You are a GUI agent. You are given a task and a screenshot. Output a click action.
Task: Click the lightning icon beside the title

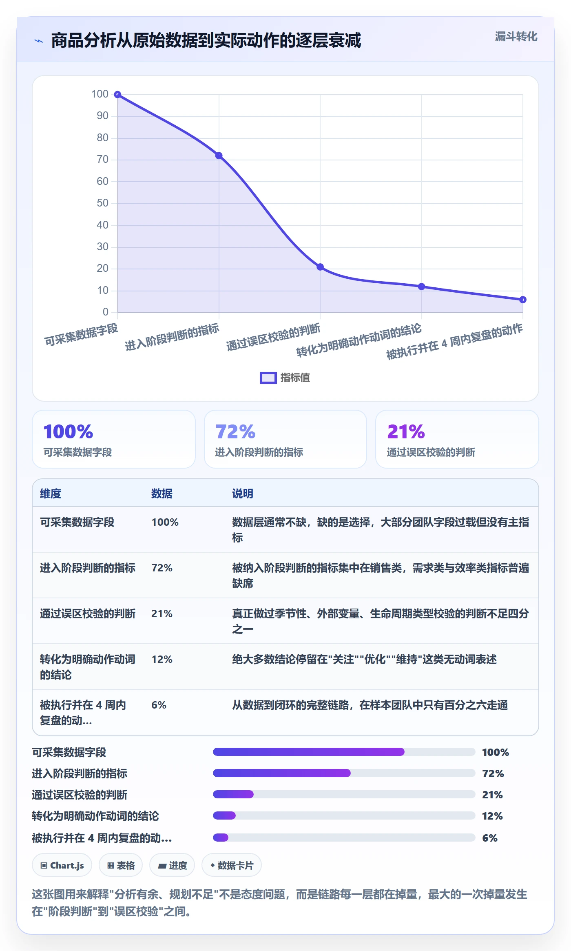pyautogui.click(x=39, y=41)
